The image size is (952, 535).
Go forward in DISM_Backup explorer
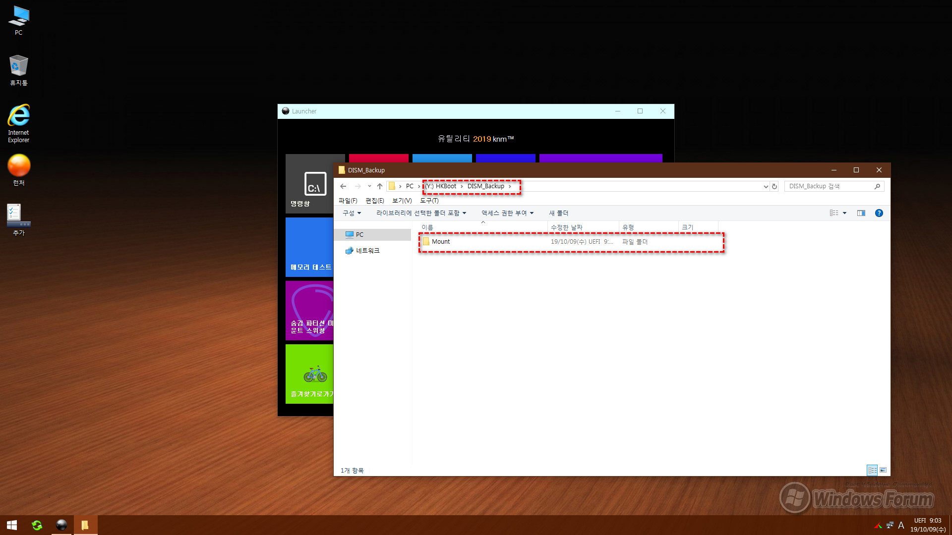[357, 186]
